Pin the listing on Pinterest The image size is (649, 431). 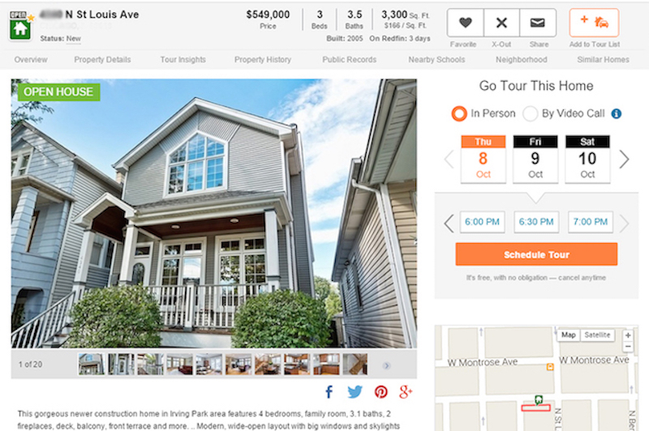click(380, 391)
